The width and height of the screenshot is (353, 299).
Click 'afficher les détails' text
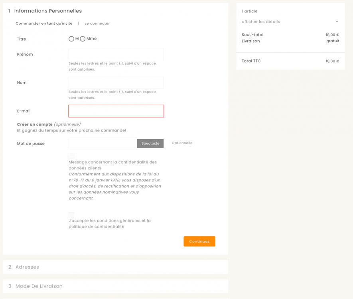[261, 22]
